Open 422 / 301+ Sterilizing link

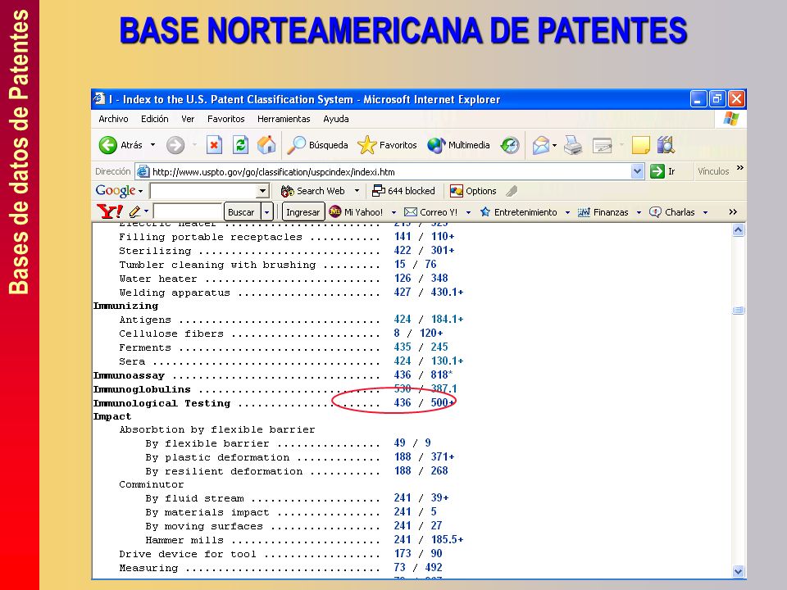pos(424,251)
